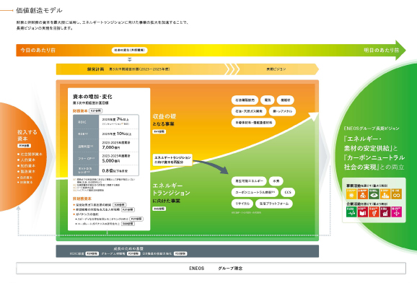
Task: Click the 石油・天然ガス開発 pill label
Action: coord(249,111)
